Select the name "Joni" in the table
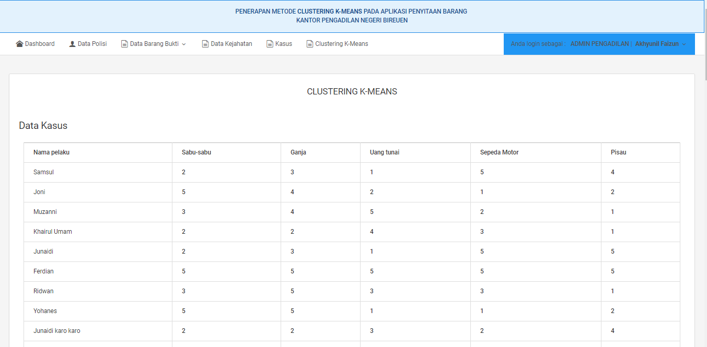Image resolution: width=707 pixels, height=347 pixels. coord(39,192)
